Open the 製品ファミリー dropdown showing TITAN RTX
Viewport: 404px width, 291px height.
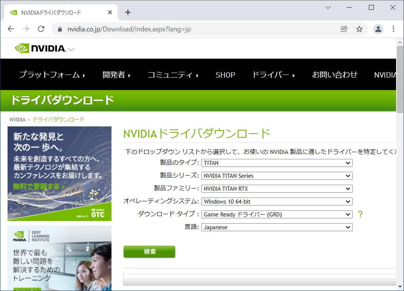(x=277, y=188)
